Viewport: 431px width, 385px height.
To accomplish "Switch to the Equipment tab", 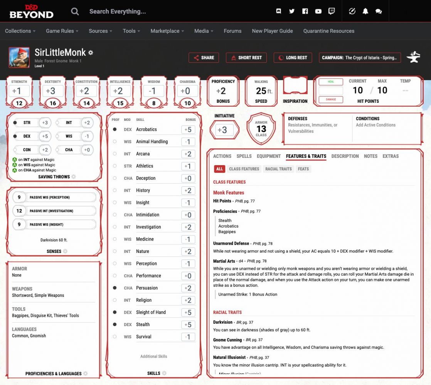I will 269,156.
